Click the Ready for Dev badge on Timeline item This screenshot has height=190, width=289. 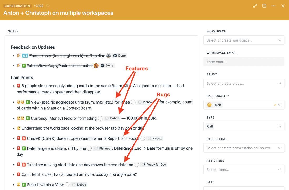click(x=154, y=165)
